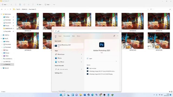
Task: Open Recycle Bin in Quick access
Action: click(8, 32)
